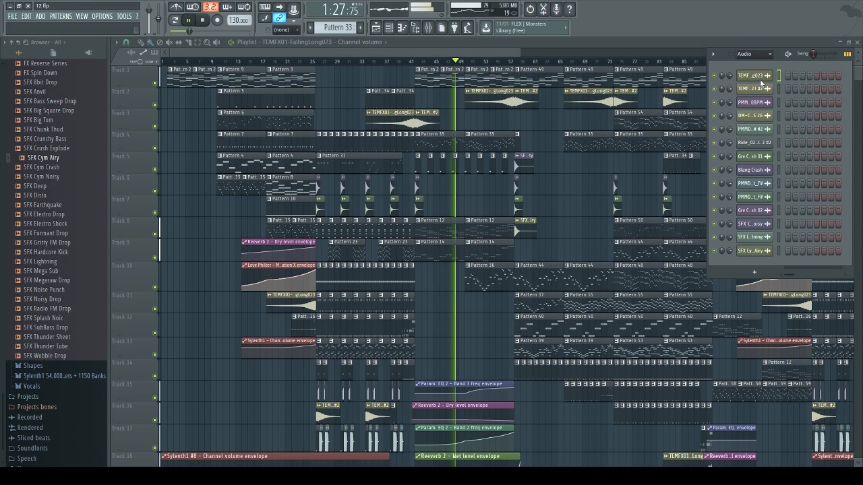
Task: Expand the Sliced beats folder in browser
Action: point(33,438)
